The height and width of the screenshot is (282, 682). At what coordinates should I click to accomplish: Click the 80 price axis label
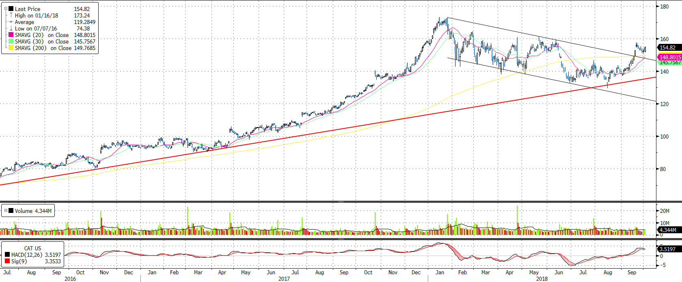(663, 169)
